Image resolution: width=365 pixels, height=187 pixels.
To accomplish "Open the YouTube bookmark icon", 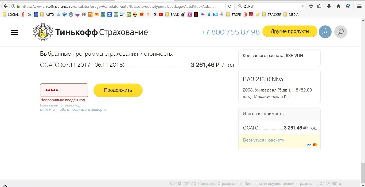I will [161, 15].
